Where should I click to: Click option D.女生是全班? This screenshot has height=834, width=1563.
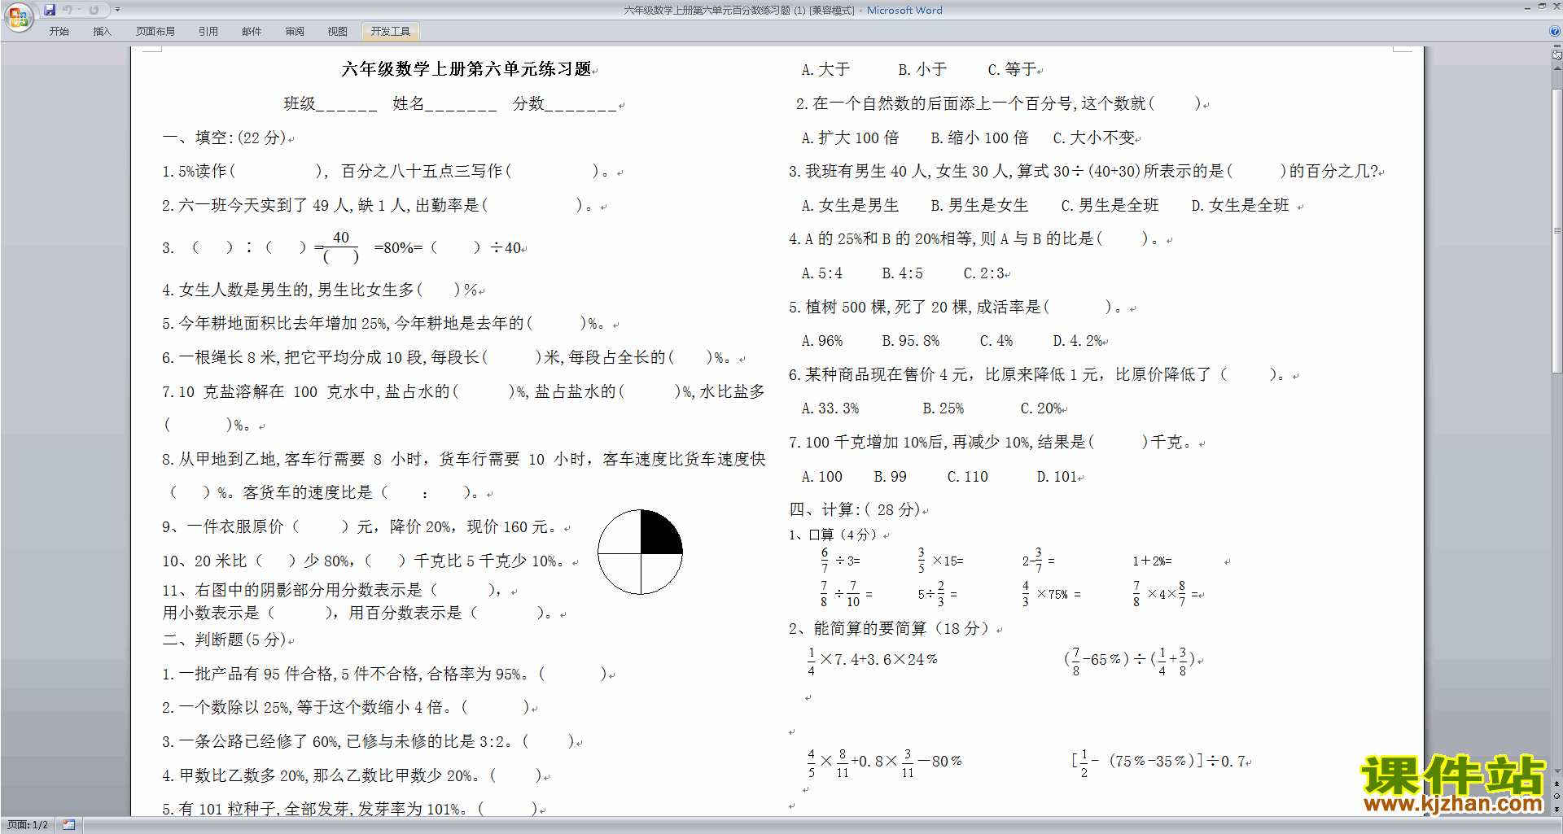(x=1240, y=205)
